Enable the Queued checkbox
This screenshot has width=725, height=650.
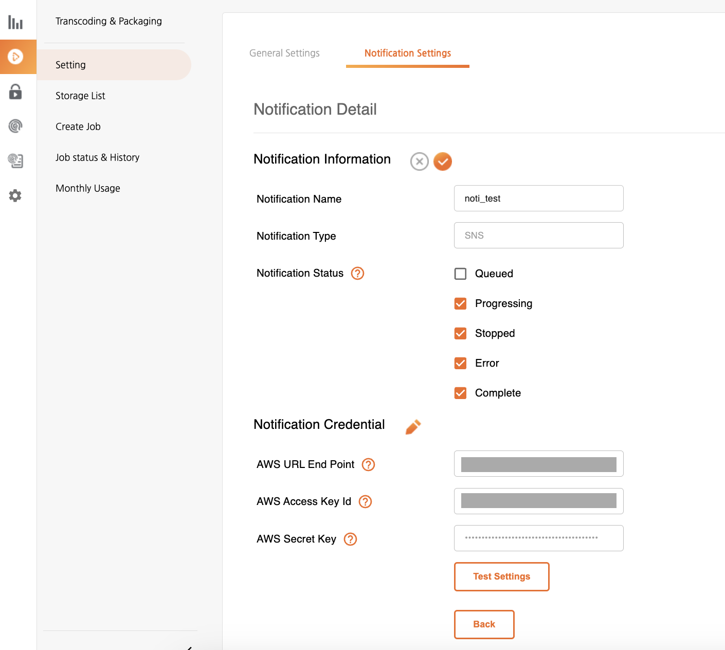pyautogui.click(x=460, y=274)
